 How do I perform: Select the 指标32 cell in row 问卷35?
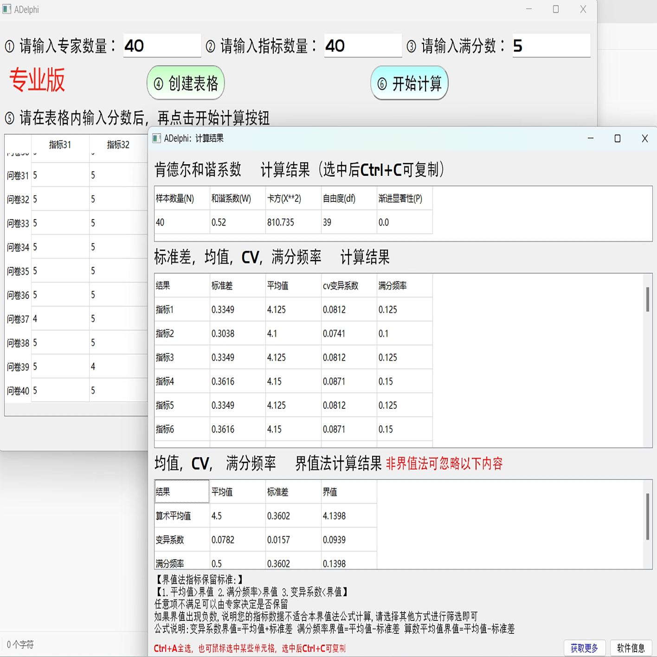point(118,271)
